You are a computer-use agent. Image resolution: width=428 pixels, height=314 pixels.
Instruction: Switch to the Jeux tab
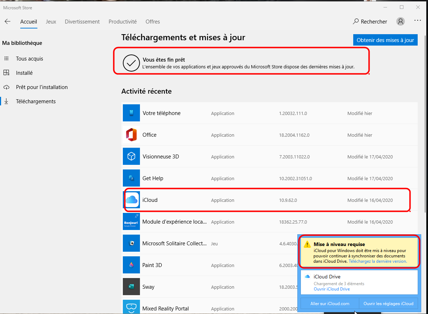click(51, 22)
